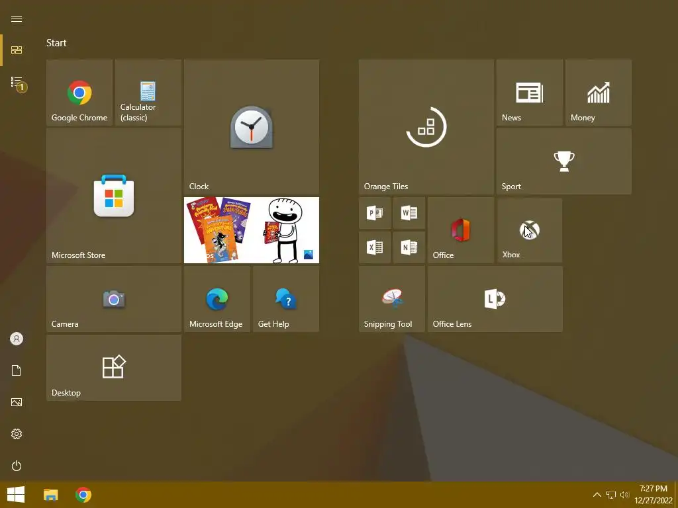Launch the Snipping Tool tile

coord(392,299)
